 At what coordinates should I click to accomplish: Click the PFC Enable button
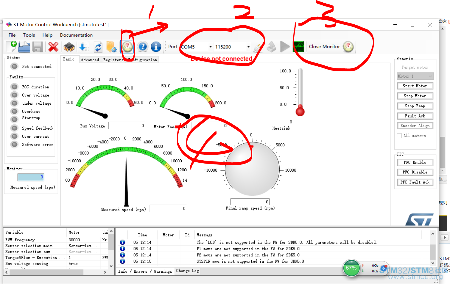click(415, 162)
